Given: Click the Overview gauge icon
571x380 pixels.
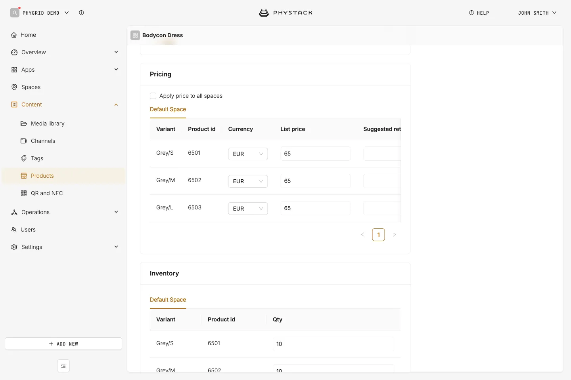Looking at the screenshot, I should 14,52.
